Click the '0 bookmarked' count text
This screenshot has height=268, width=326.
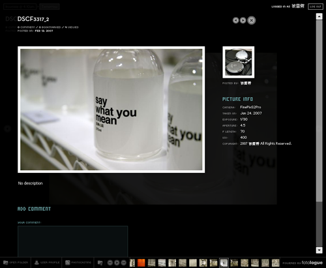pyautogui.click(x=50, y=27)
